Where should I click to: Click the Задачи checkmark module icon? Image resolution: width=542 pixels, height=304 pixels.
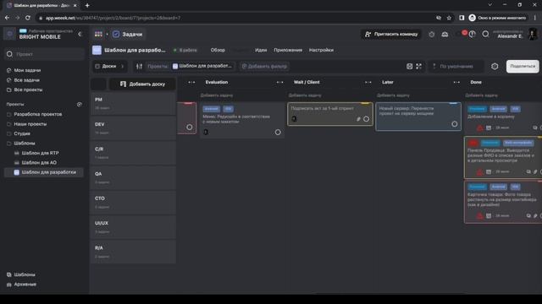pos(116,34)
